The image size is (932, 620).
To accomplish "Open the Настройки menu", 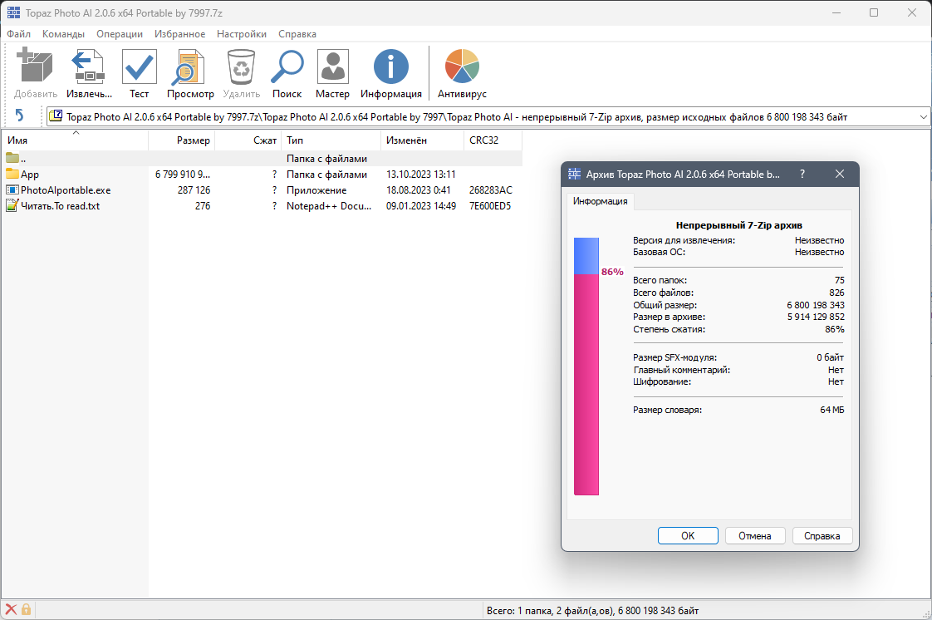I will [x=241, y=34].
